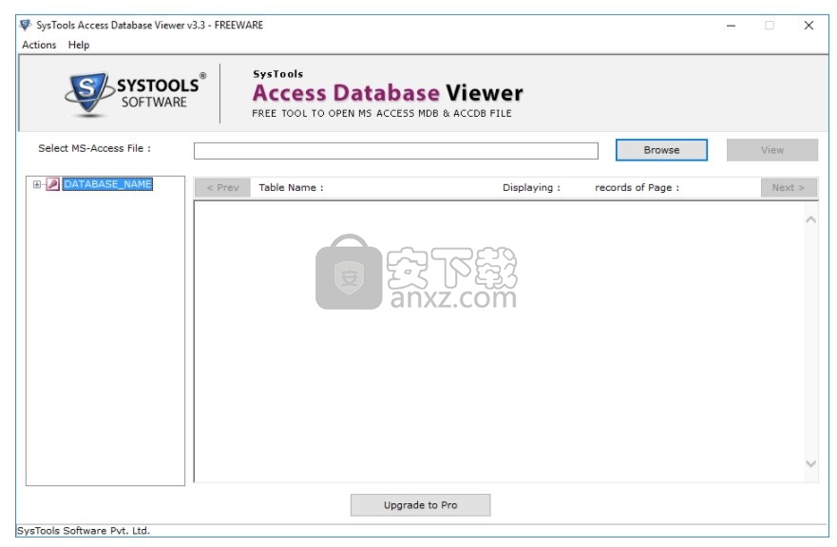Click the Browse button

click(x=661, y=150)
